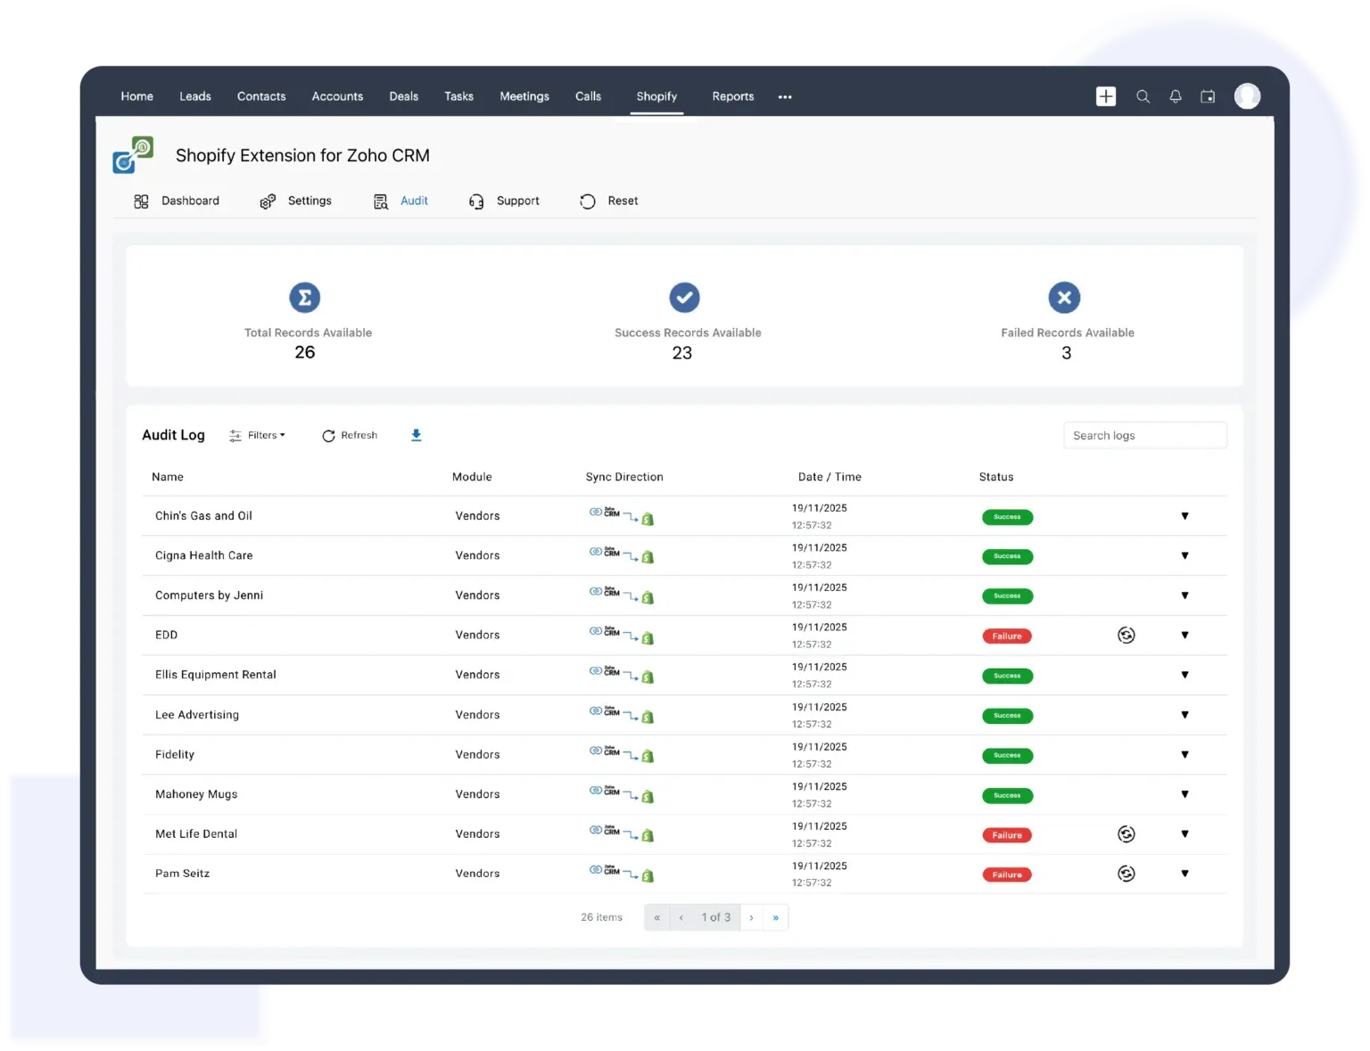1370x1051 pixels.
Task: Go to the Home tab
Action: pos(137,96)
